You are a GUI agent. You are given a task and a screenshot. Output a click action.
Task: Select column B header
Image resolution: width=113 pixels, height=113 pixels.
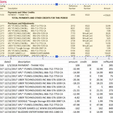coord(11,58)
